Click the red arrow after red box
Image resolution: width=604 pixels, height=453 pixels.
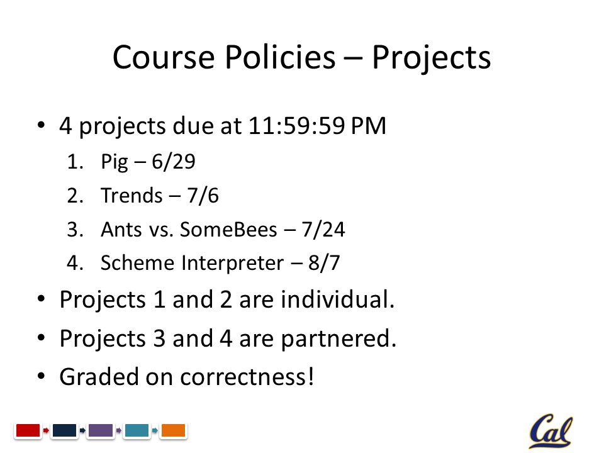tap(46, 430)
